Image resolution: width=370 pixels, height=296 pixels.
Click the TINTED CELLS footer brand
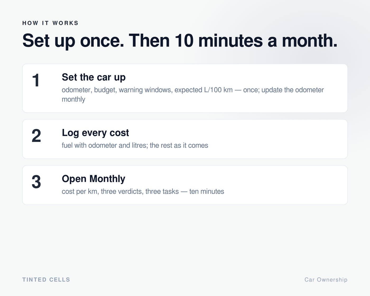click(46, 280)
